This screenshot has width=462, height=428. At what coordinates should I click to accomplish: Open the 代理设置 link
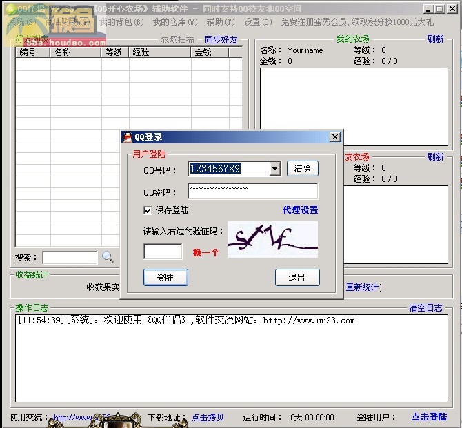300,210
